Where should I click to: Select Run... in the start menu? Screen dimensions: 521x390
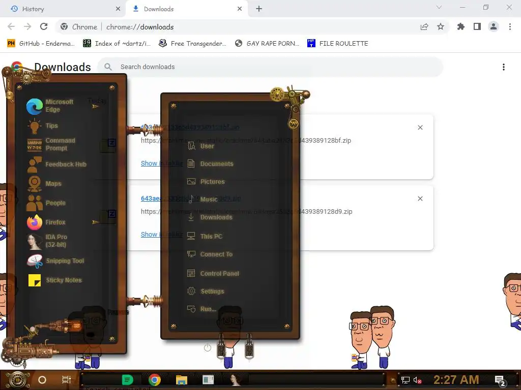pos(202,309)
